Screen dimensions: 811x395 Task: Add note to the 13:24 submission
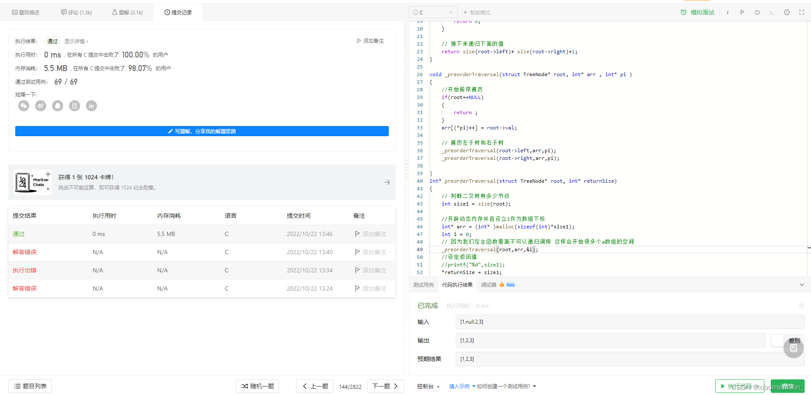click(x=371, y=288)
